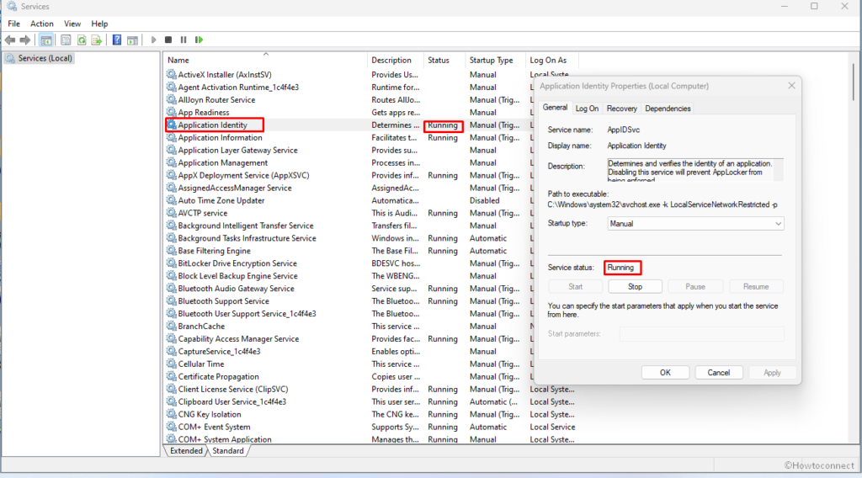862x478 pixels.
Task: Click the Start Service play icon
Action: click(x=153, y=40)
